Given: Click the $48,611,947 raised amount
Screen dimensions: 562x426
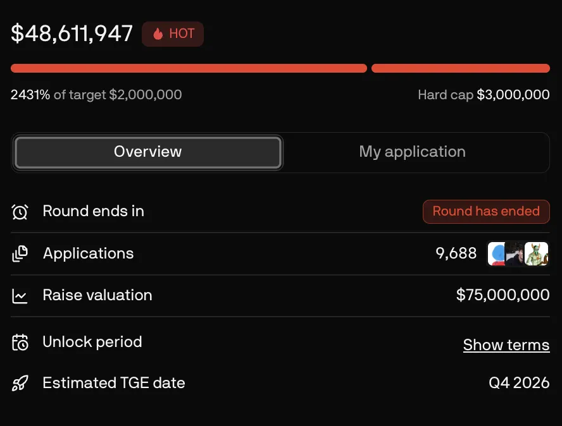Looking at the screenshot, I should (72, 33).
